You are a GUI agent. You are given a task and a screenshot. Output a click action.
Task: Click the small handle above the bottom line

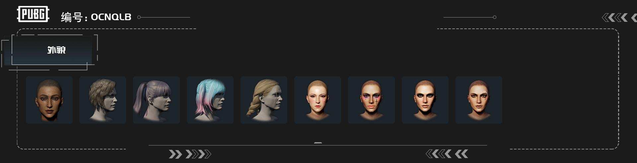318,143
